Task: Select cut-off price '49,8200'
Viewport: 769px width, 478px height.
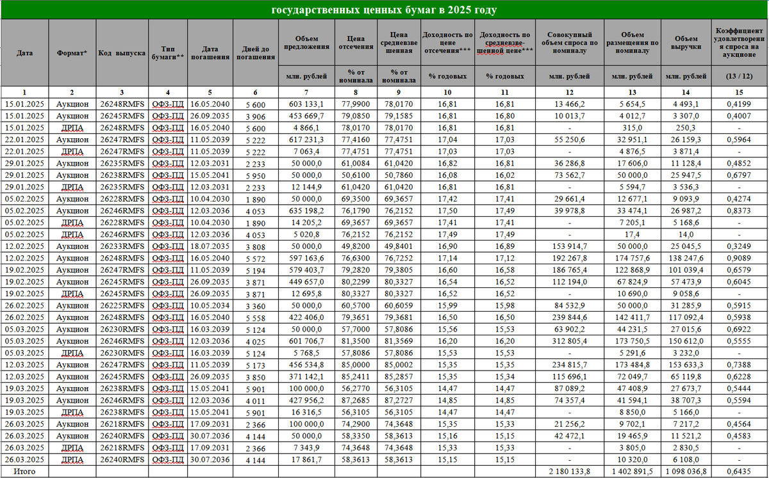Action: click(356, 246)
